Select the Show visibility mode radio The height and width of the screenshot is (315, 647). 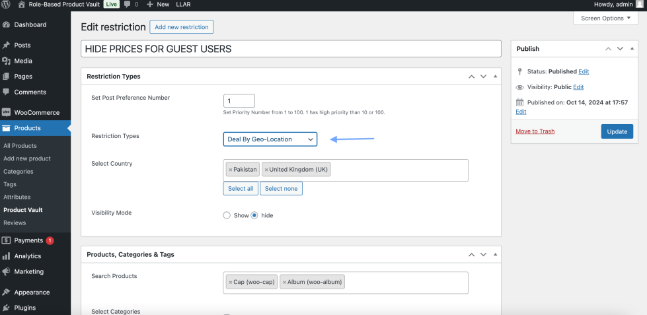(x=227, y=215)
